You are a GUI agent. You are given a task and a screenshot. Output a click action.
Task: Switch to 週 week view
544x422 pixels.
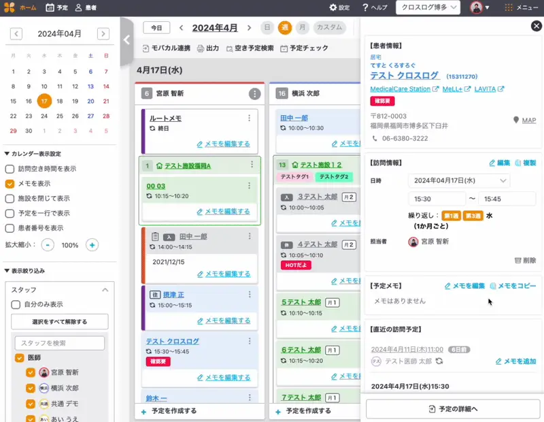coord(285,27)
